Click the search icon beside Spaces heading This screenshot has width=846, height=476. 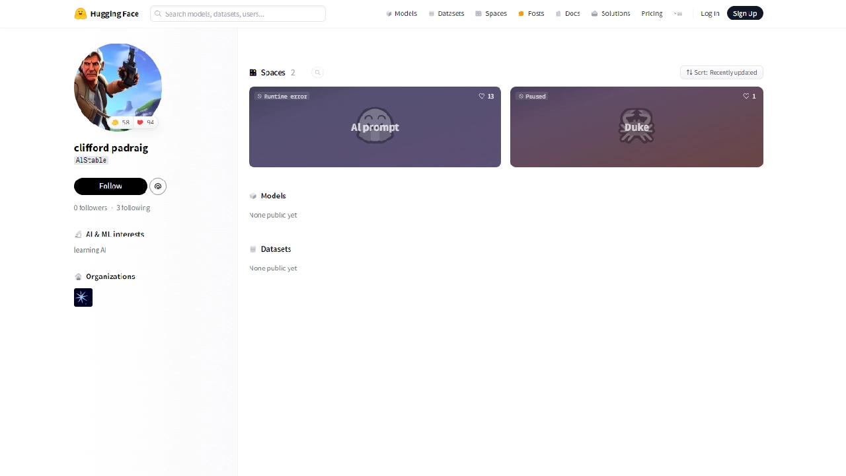coord(317,73)
